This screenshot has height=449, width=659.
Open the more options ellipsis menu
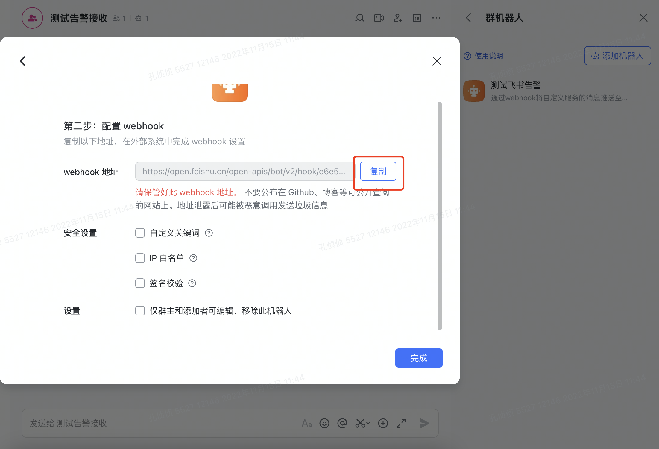pos(436,18)
